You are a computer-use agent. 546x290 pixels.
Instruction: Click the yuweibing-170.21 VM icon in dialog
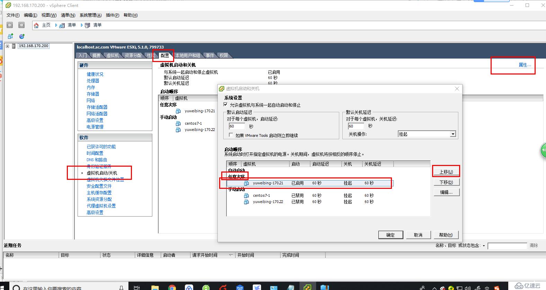point(247,183)
